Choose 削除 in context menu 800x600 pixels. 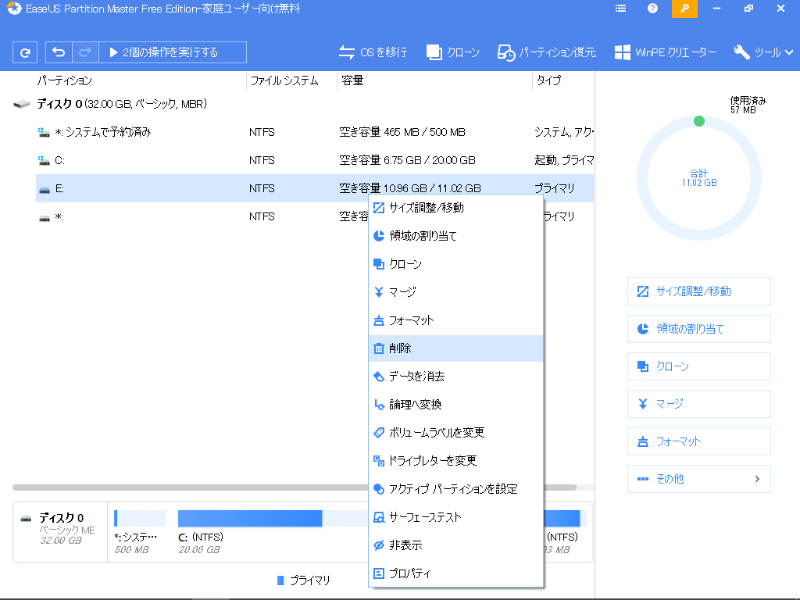tap(455, 348)
